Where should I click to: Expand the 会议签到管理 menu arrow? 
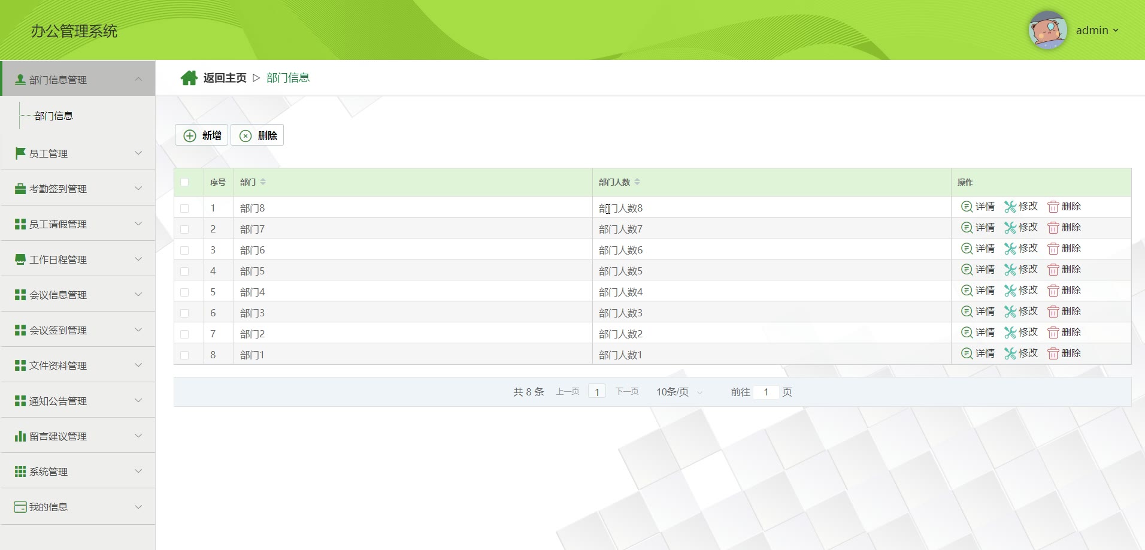click(138, 330)
